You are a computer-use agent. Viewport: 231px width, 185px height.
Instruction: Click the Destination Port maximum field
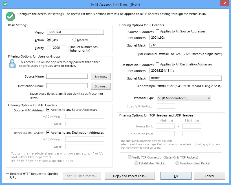pos(192,134)
